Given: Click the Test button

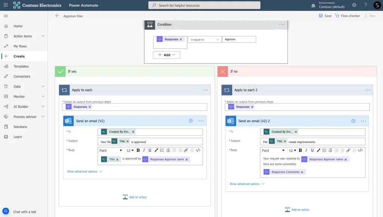Looking at the screenshot, I should (x=370, y=16).
